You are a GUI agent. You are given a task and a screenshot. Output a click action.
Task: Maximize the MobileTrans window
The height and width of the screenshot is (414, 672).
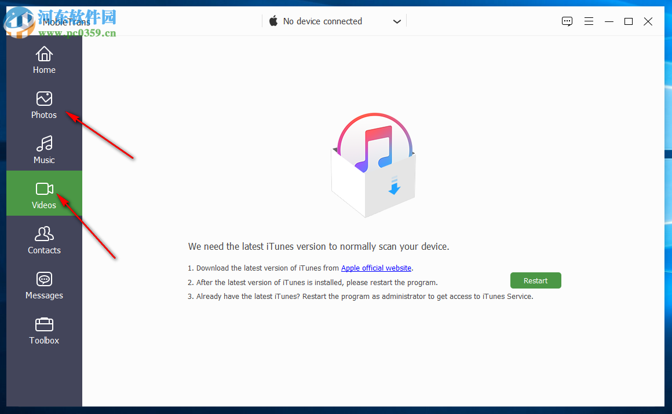click(629, 21)
